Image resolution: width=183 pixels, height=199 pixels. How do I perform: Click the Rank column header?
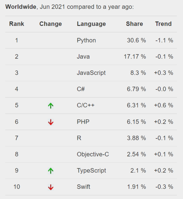pos(16,24)
